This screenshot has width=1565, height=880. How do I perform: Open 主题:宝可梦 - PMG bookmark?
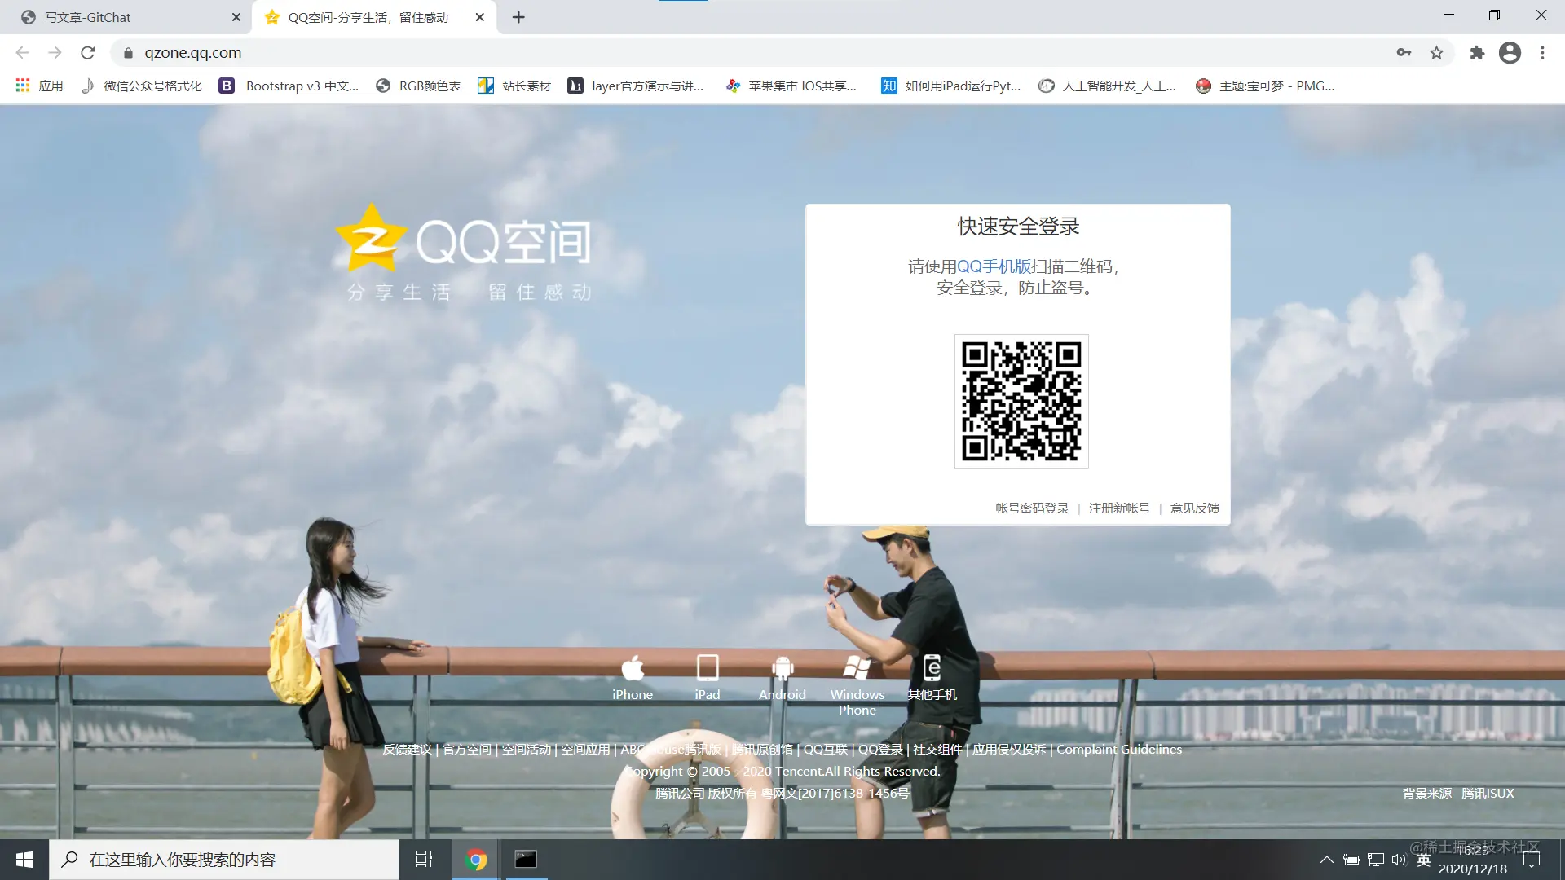pos(1265,86)
